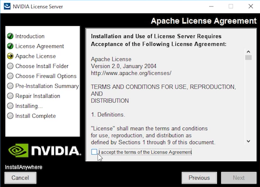This screenshot has width=260, height=187.
Task: Click the Introduction step label
Action: (30, 36)
